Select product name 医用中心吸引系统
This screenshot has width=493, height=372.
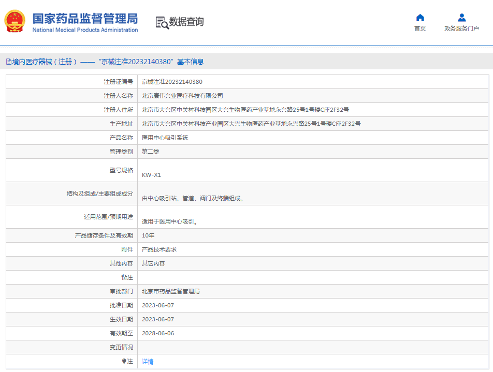tap(165, 138)
